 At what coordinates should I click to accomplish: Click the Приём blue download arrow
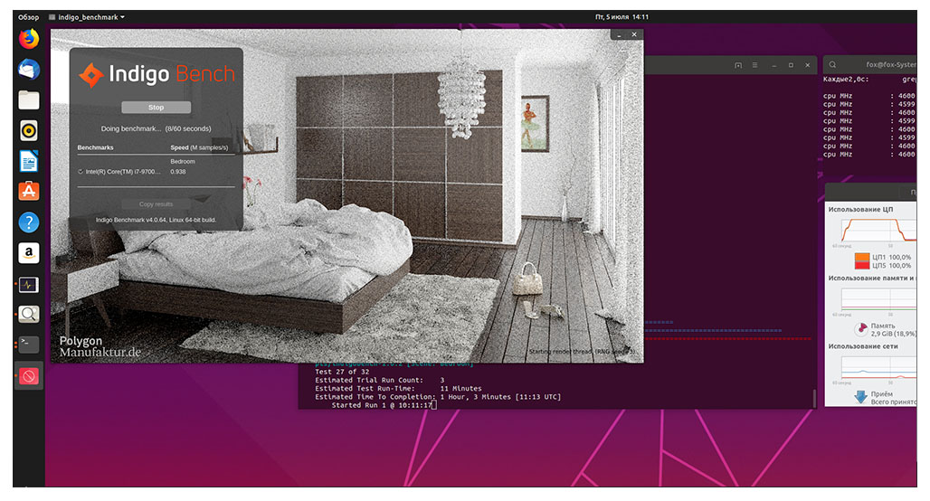click(860, 397)
